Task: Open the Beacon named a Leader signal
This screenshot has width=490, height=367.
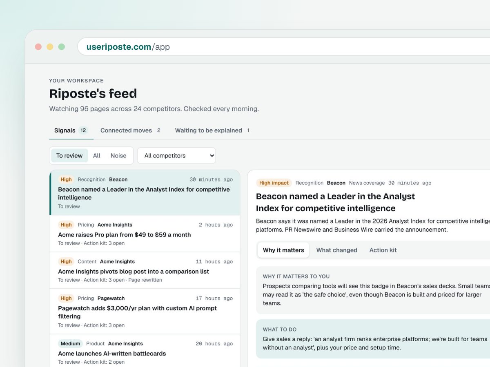Action: click(x=145, y=192)
